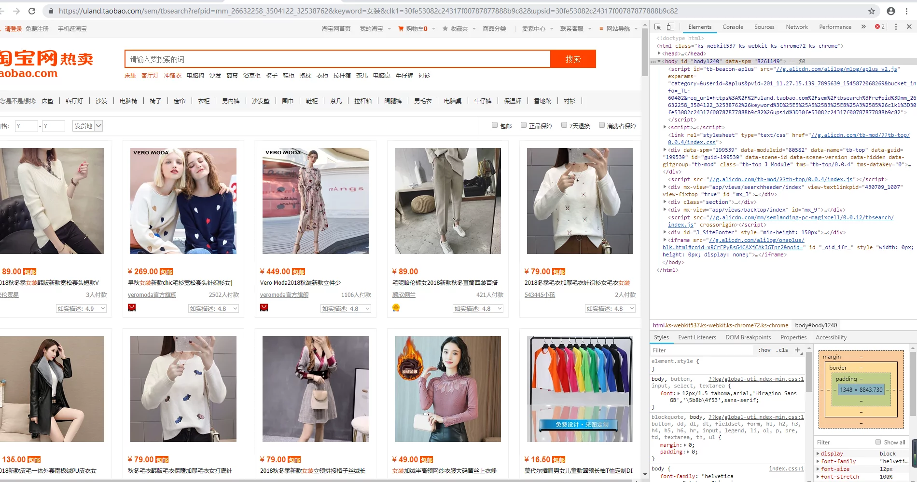Click the browser forward arrow
This screenshot has width=917, height=482.
(x=16, y=11)
